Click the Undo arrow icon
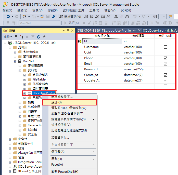Image resolution: width=178 pixels, height=175 pixels. pyautogui.click(x=135, y=17)
